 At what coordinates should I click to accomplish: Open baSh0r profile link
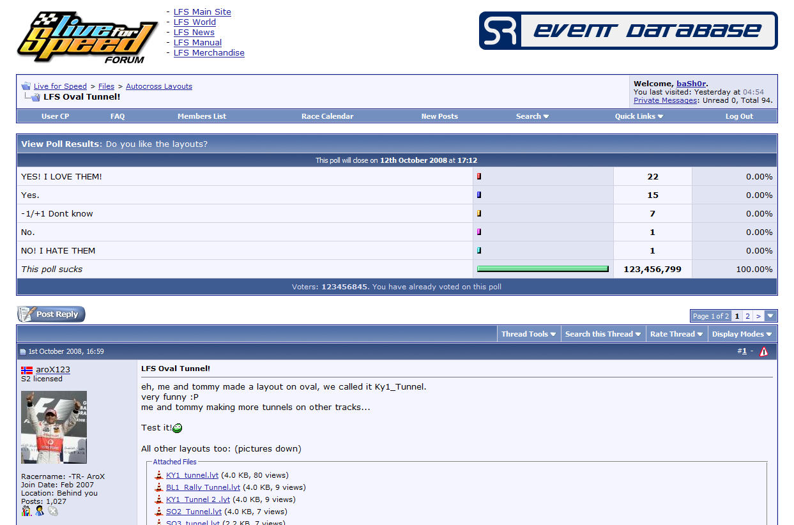tap(691, 84)
